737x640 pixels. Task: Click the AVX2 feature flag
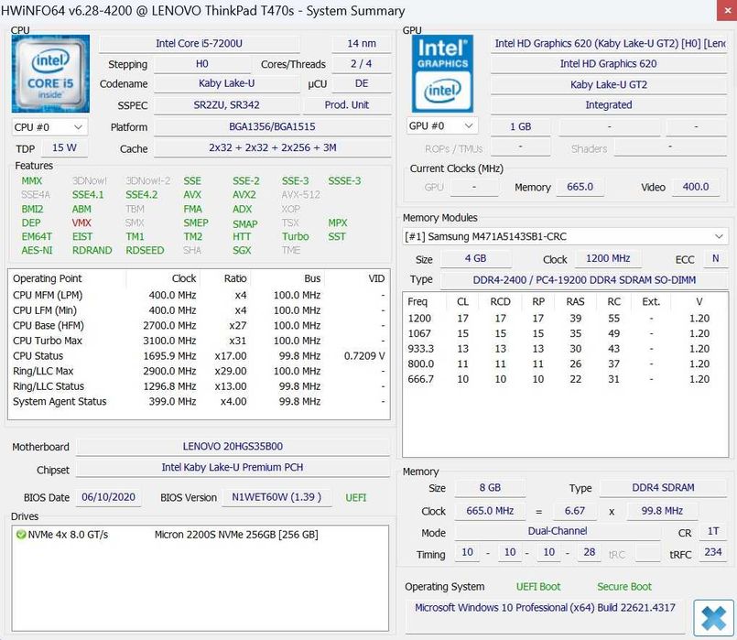point(244,195)
